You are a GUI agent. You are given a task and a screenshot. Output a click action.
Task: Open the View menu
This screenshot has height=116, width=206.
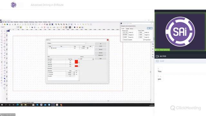click(x=9, y=22)
